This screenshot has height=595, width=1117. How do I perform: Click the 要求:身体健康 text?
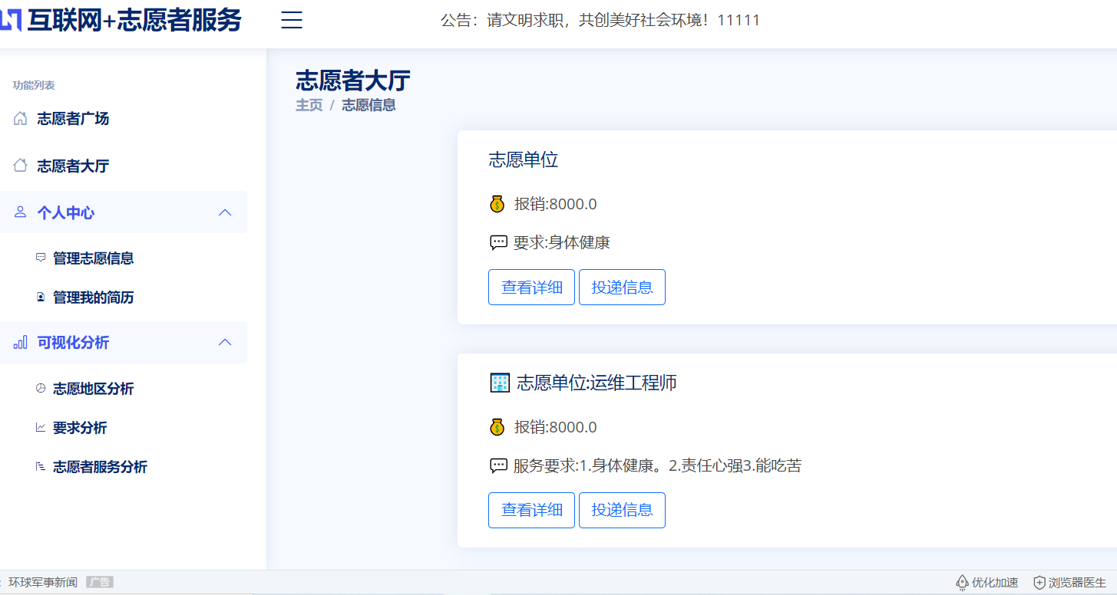(561, 243)
